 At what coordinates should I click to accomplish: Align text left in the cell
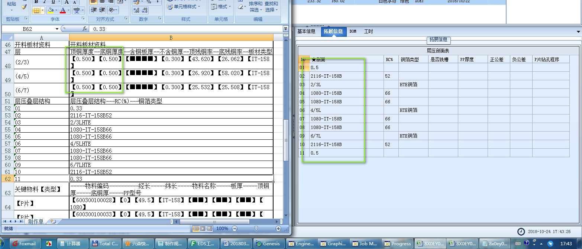[94, 2]
